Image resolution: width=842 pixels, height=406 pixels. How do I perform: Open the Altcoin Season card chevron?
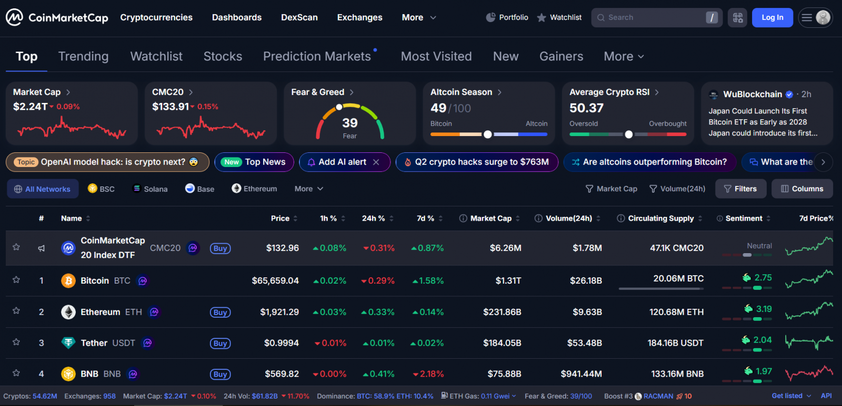[499, 92]
